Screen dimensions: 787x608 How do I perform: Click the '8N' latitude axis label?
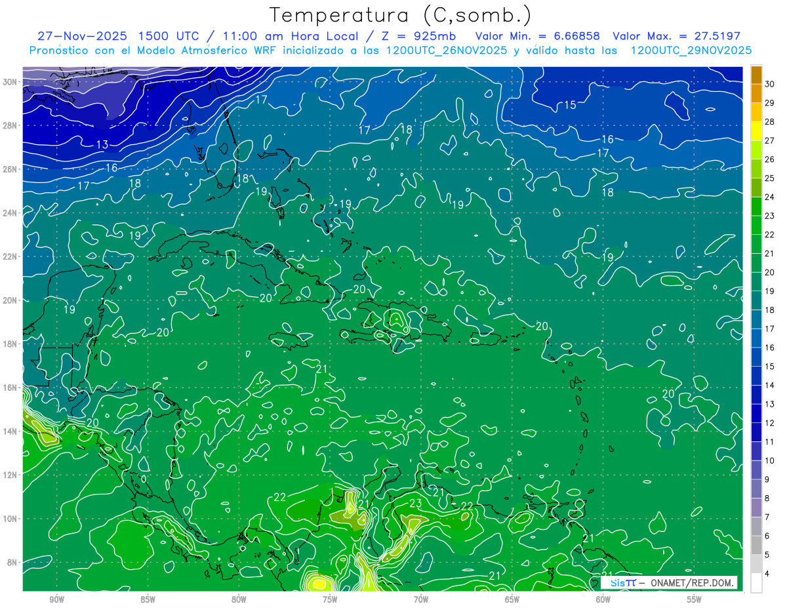tap(13, 562)
